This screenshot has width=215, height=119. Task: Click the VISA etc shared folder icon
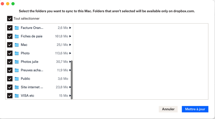pyautogui.click(x=17, y=96)
